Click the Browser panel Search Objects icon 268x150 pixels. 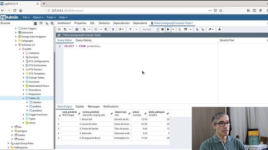pos(52,23)
